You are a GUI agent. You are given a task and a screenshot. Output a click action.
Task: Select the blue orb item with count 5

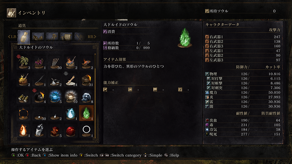click(x=55, y=96)
